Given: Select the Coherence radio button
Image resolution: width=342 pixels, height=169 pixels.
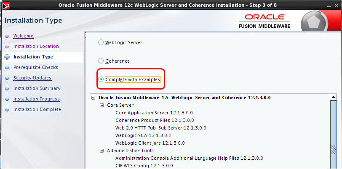Looking at the screenshot, I should (x=101, y=61).
